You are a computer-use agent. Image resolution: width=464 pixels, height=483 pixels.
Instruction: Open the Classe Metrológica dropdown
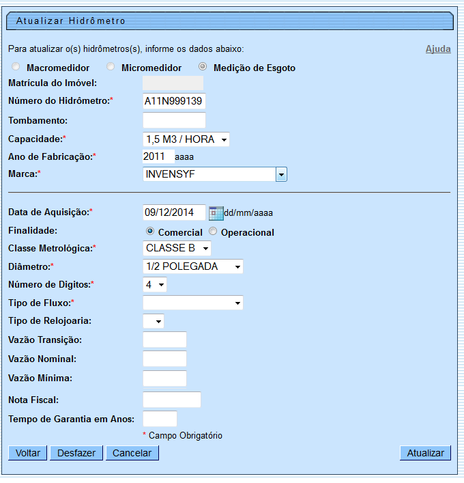(x=177, y=248)
